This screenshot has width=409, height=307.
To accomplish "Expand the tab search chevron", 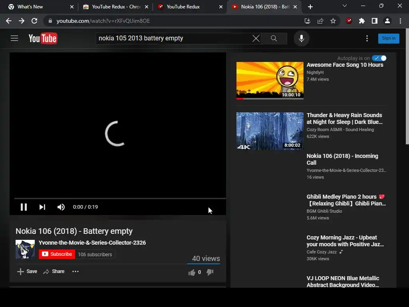I will (345, 6).
